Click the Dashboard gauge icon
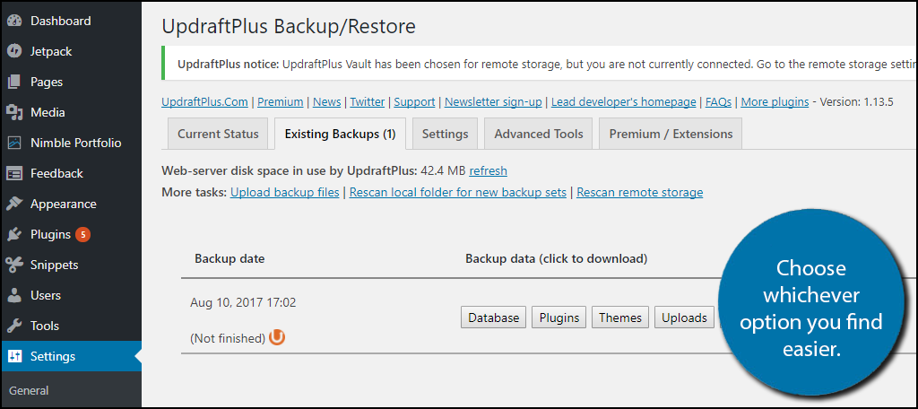 (14, 22)
